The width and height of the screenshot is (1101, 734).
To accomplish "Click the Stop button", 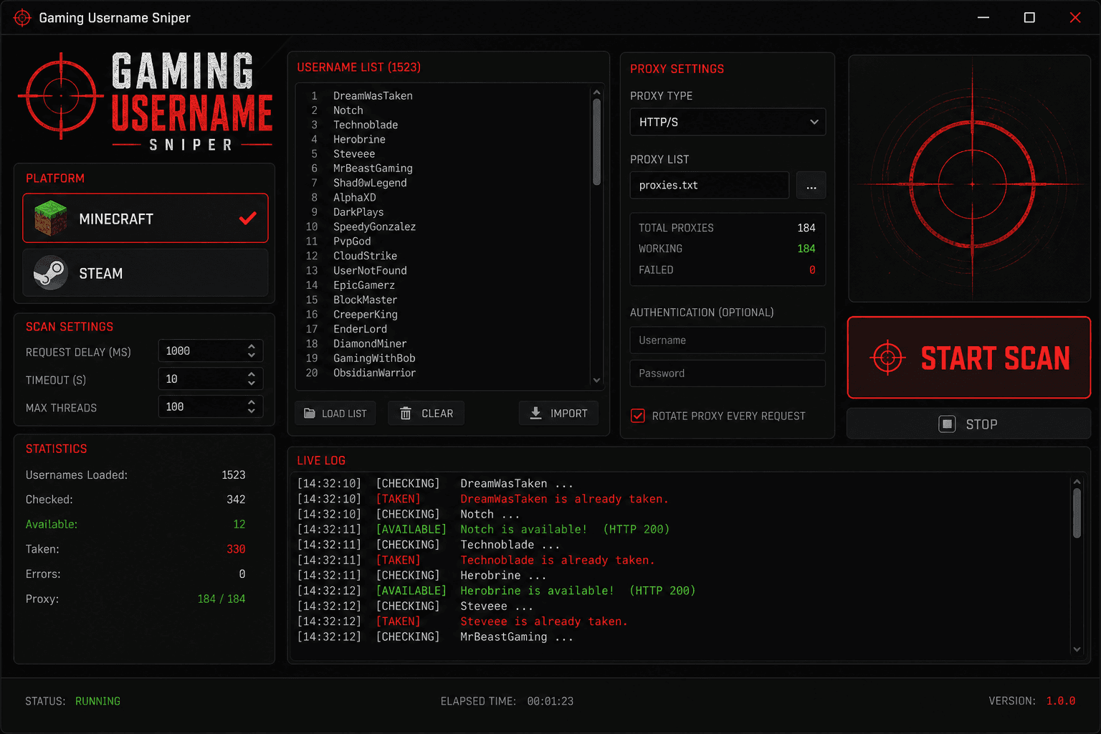I will pos(969,424).
